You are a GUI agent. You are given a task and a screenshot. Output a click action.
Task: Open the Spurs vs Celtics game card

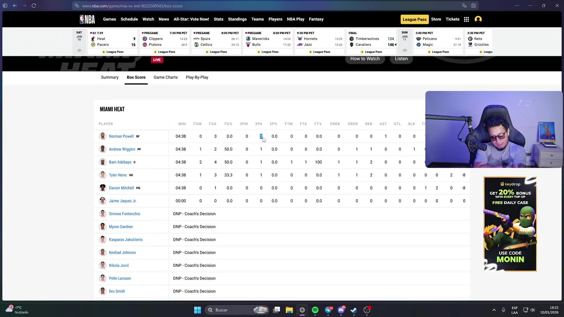coord(216,42)
